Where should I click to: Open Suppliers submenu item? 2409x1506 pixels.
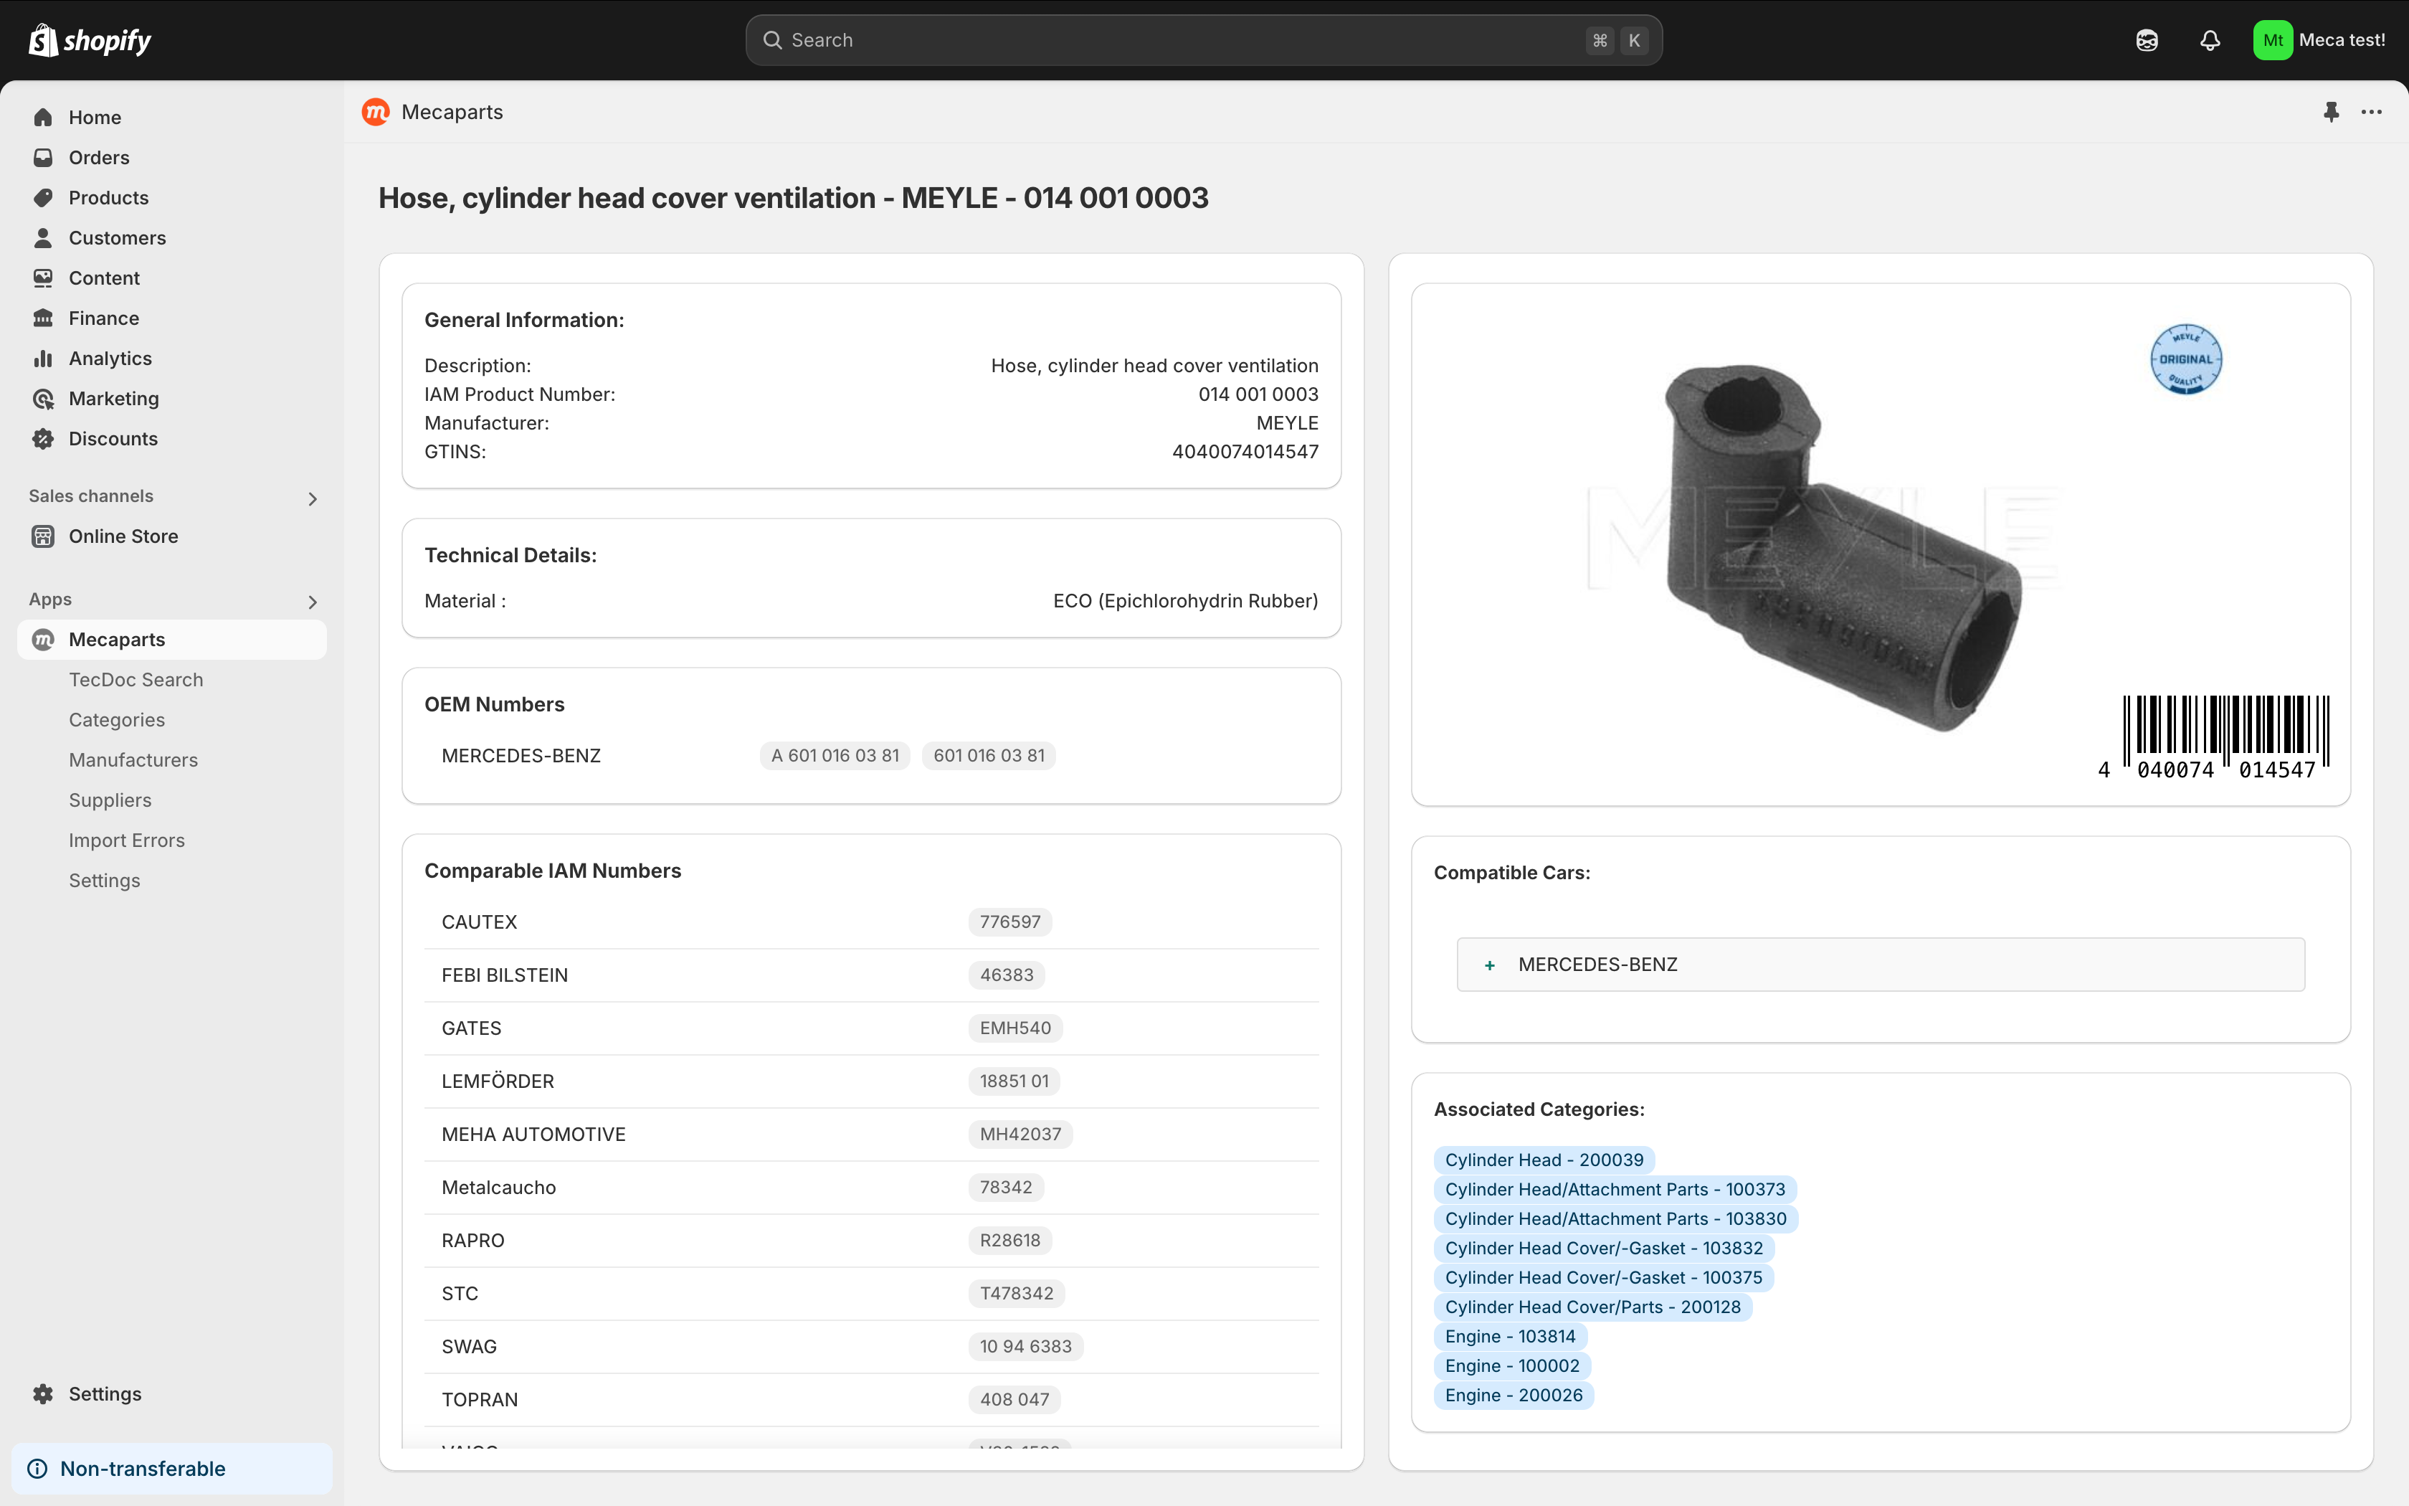pos(110,800)
